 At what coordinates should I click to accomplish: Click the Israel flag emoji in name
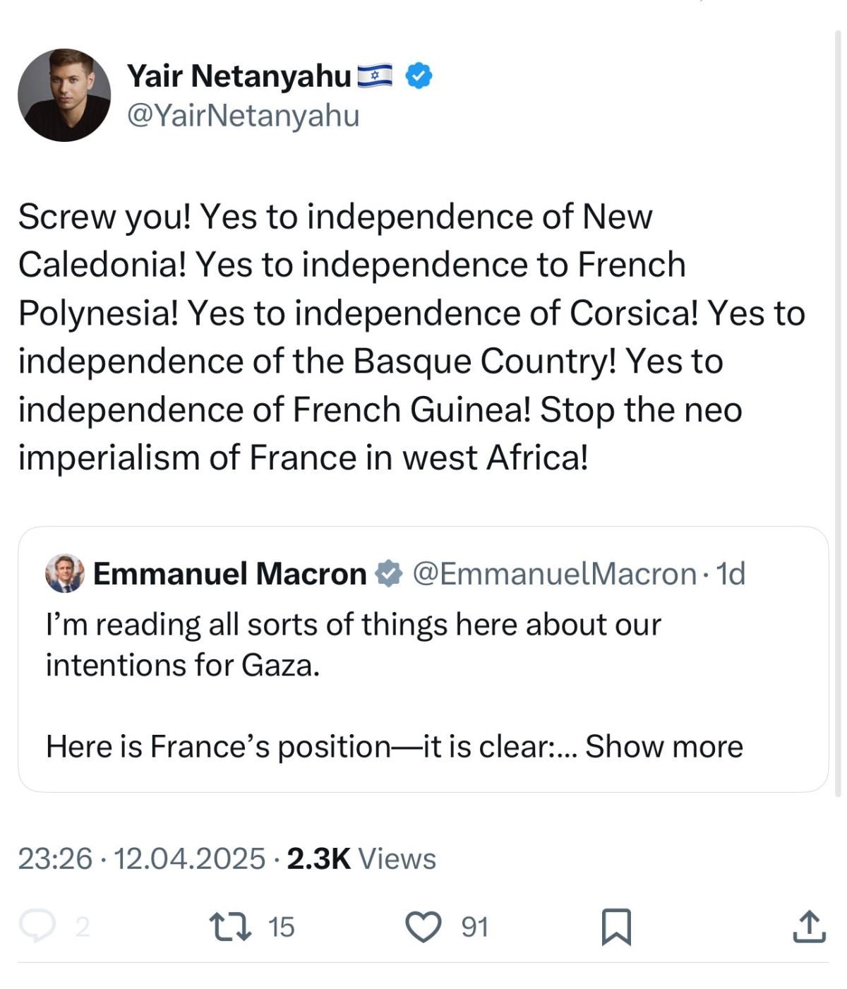(375, 76)
